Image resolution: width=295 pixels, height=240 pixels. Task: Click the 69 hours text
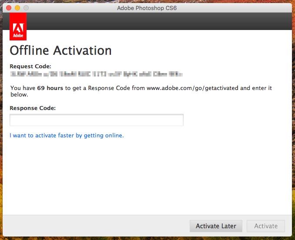coord(50,88)
